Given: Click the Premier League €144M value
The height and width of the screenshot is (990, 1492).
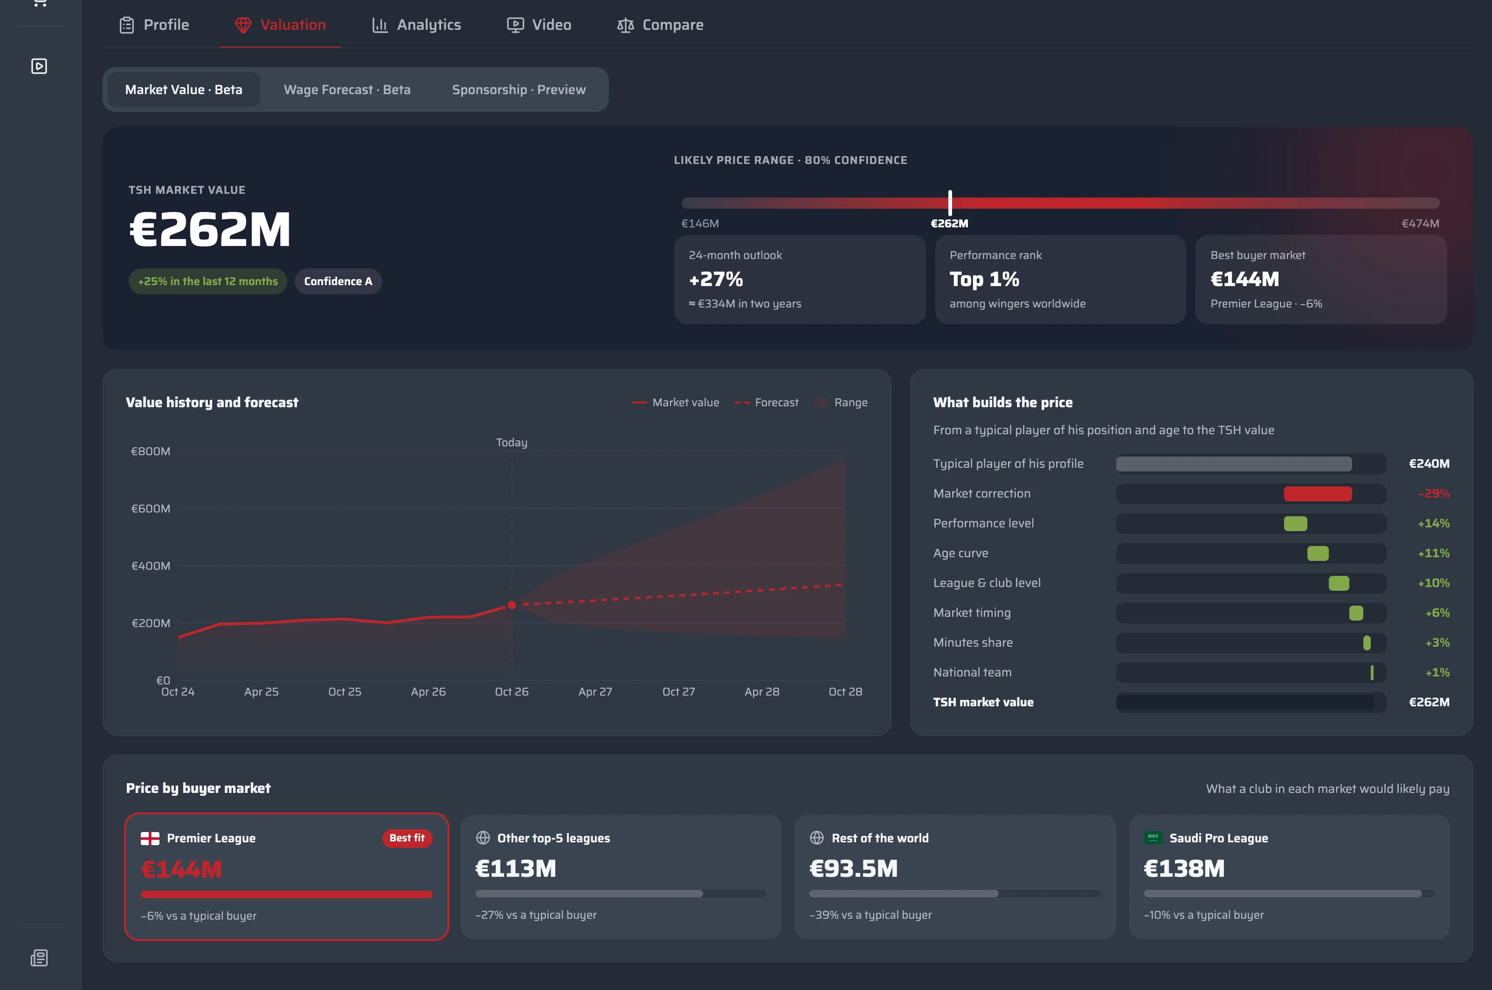Looking at the screenshot, I should click(181, 870).
